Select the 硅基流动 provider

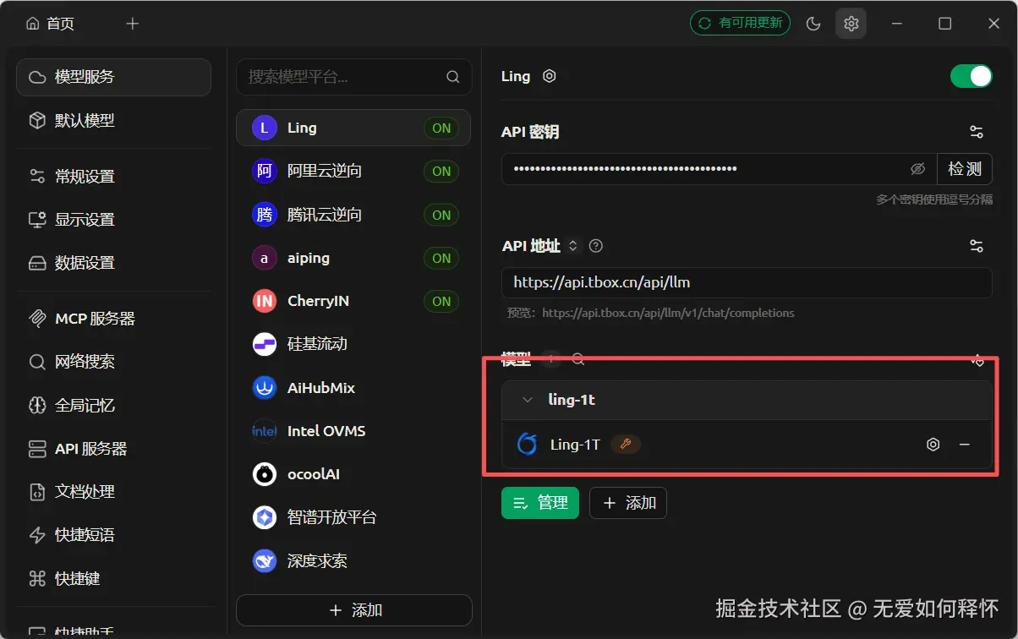pyautogui.click(x=353, y=344)
